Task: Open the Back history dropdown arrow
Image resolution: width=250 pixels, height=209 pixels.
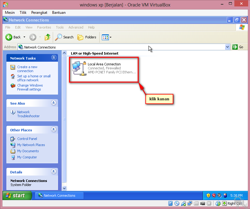Action: coord(25,37)
